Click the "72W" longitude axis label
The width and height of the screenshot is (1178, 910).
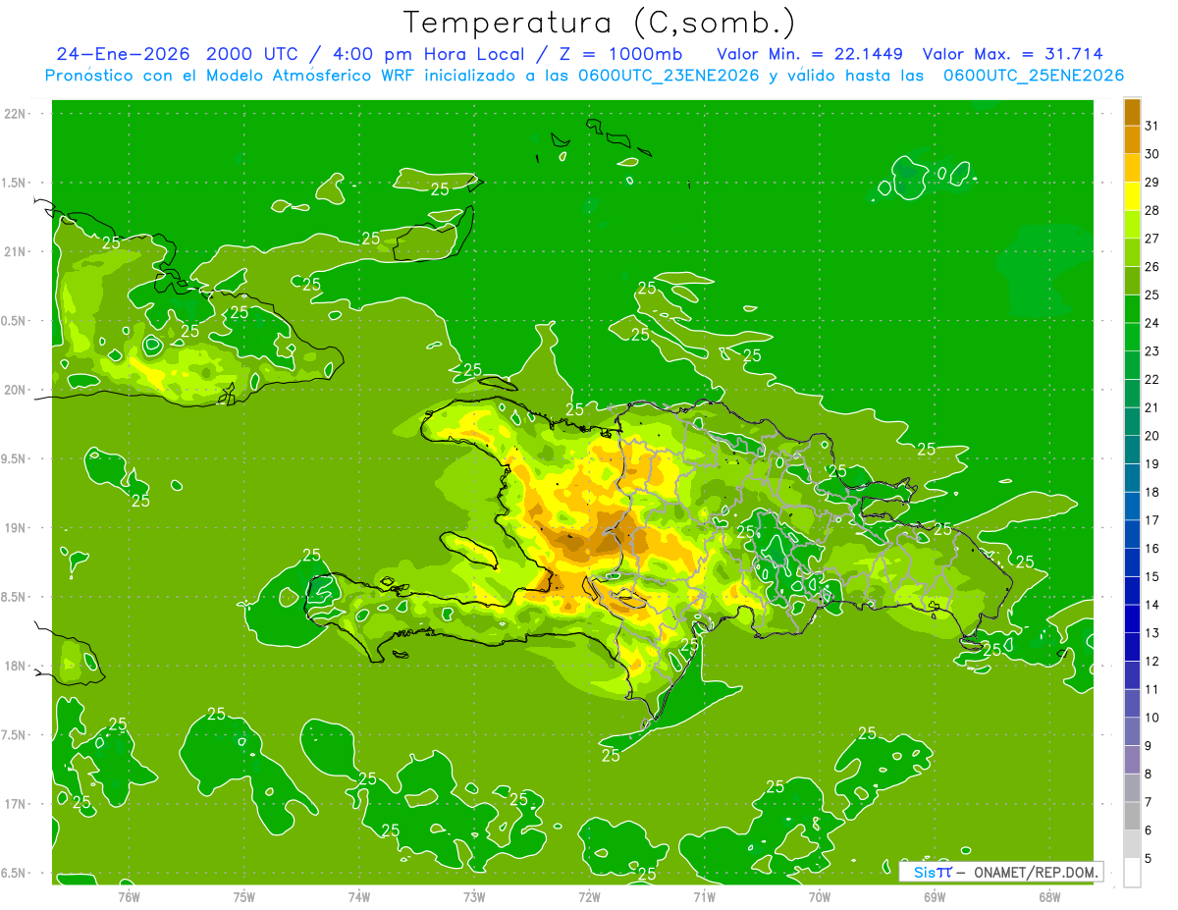[x=589, y=896]
